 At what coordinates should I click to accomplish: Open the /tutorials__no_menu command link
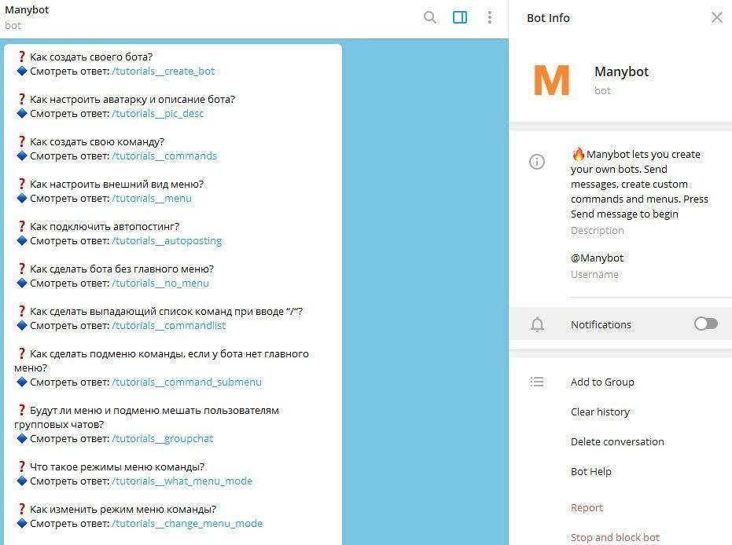(160, 283)
